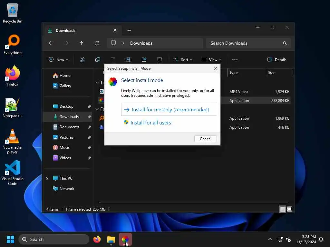This screenshot has height=247, width=330.
Task: Show hidden system tray icons
Action: coord(270,239)
